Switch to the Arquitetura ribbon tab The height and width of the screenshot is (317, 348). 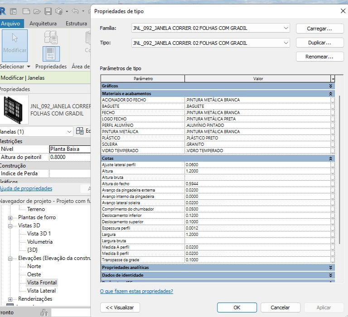click(43, 23)
